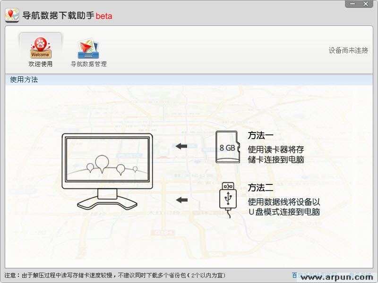Click the 8 GB memory card icon
Screen dimensions: 378x283
(228, 147)
